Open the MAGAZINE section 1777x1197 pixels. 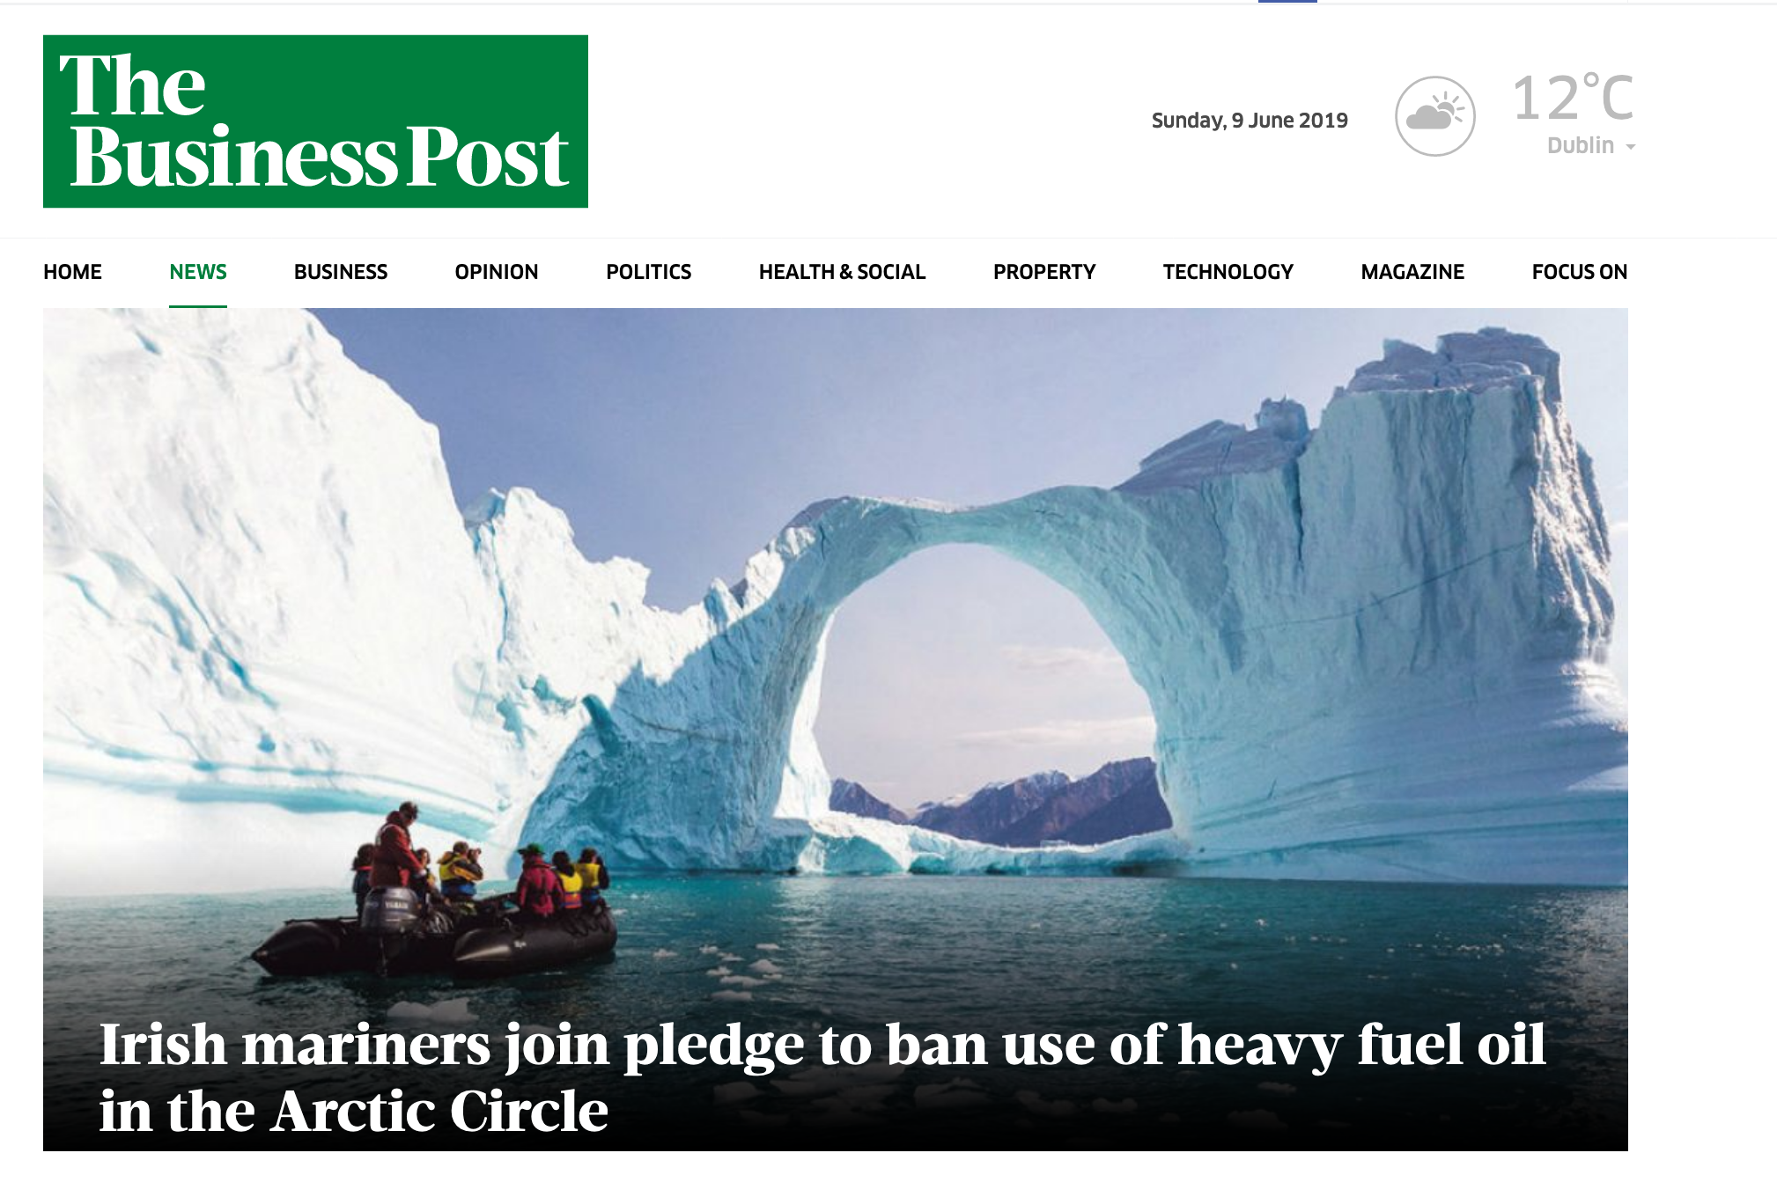point(1412,272)
